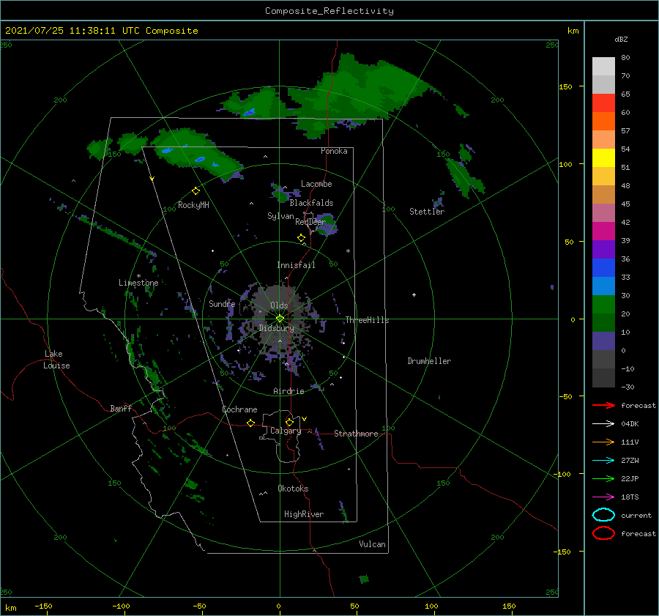Select the RedDeer label
Screen dimensions: 659x616
click(310, 222)
